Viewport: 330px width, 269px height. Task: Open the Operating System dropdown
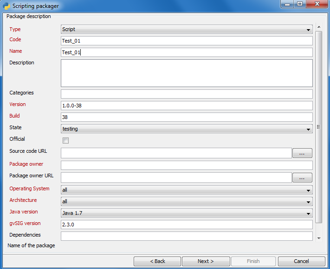click(187, 190)
